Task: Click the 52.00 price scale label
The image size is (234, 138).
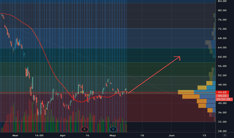Action: [222, 75]
